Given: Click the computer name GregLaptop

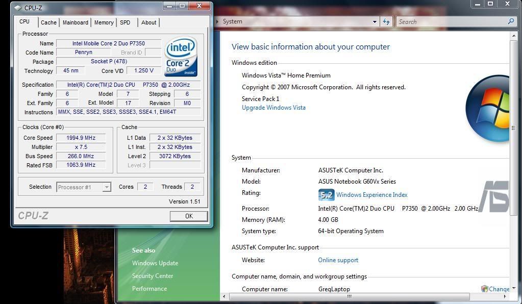Looking at the screenshot, I should pos(334,289).
